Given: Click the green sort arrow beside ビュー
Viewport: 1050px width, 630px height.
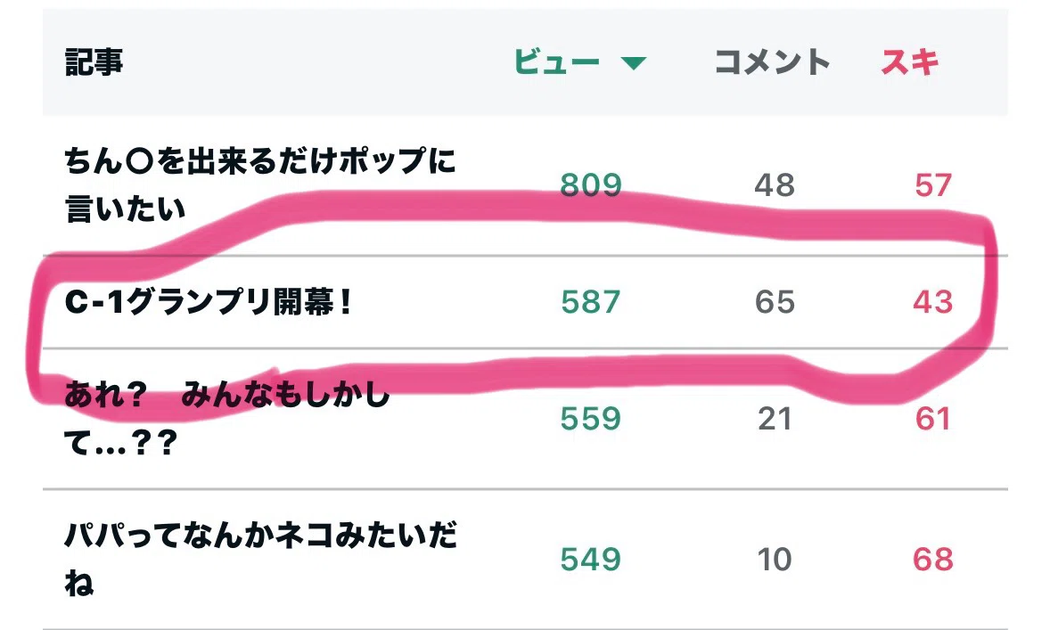Looking at the screenshot, I should tap(633, 63).
